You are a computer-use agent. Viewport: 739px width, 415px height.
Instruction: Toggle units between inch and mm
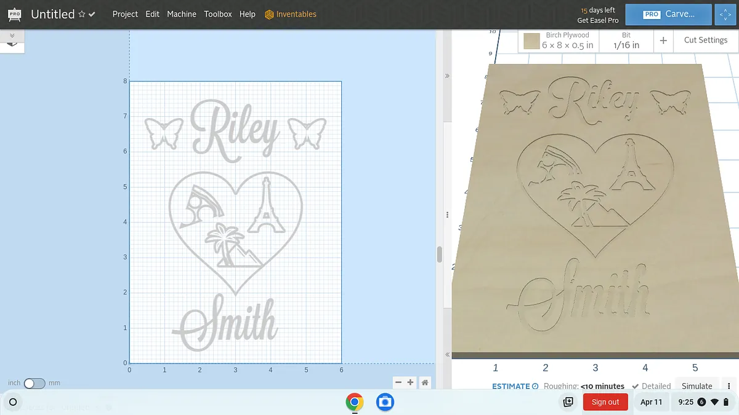34,383
